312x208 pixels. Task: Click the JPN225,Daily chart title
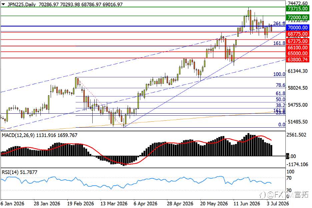21,4
